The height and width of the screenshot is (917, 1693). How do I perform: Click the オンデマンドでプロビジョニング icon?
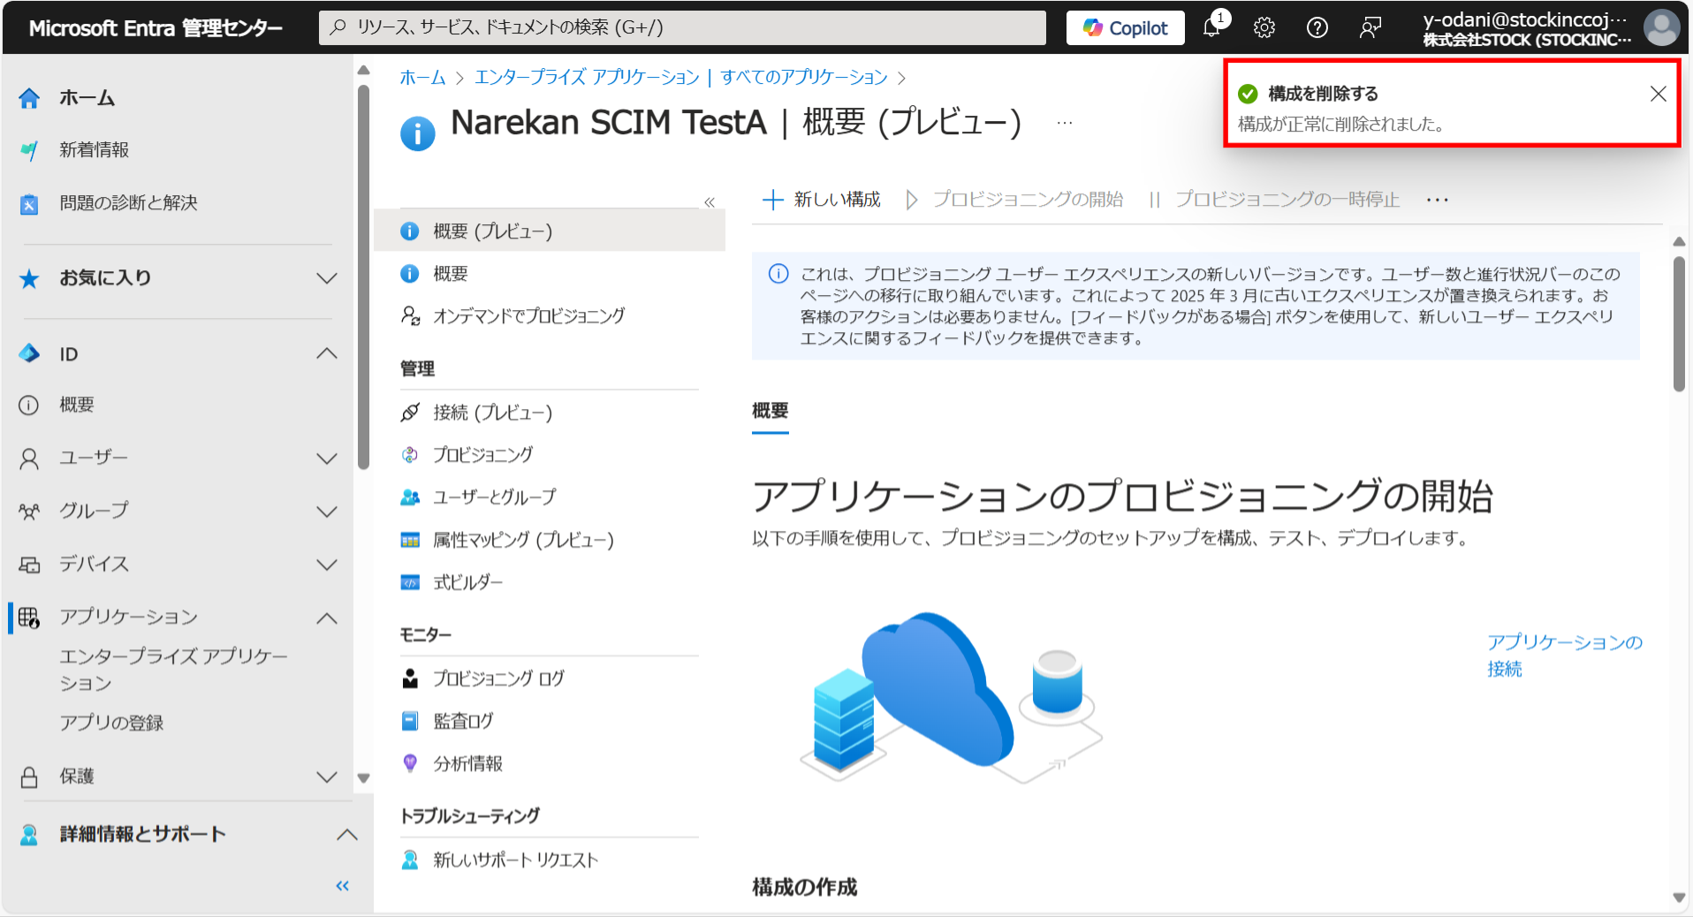[410, 315]
